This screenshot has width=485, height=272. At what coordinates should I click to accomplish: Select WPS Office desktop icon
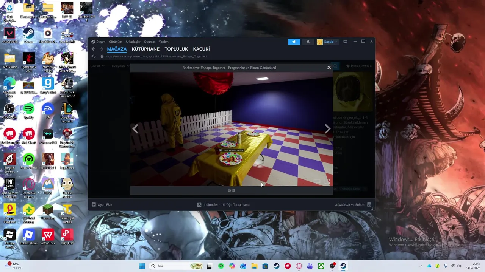pyautogui.click(x=48, y=237)
